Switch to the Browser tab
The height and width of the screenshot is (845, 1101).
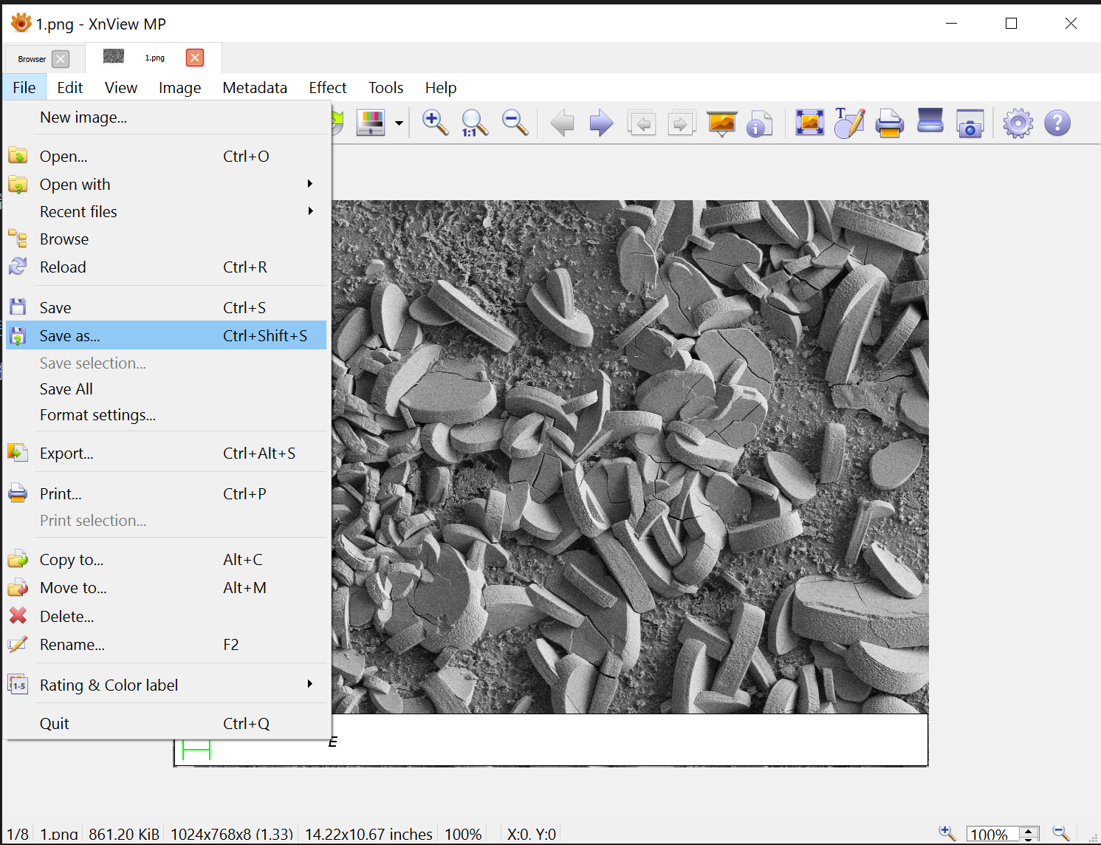[x=32, y=59]
